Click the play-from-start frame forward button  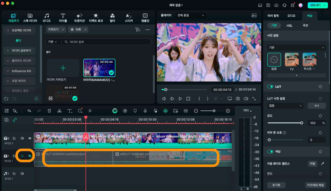(x=172, y=99)
